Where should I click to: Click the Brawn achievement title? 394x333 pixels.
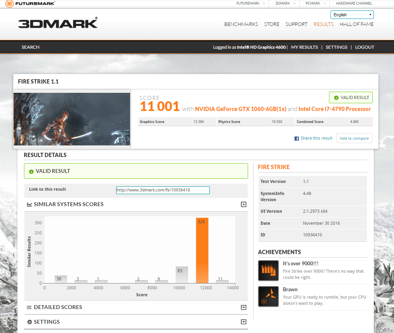[290, 290]
